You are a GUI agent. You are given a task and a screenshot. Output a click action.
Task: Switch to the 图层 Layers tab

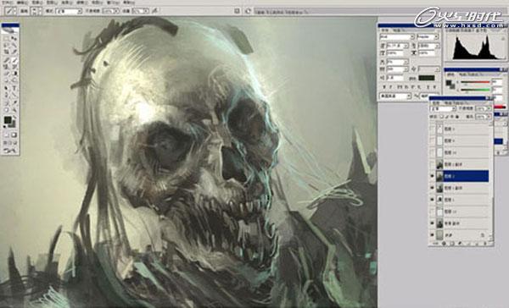(x=435, y=103)
